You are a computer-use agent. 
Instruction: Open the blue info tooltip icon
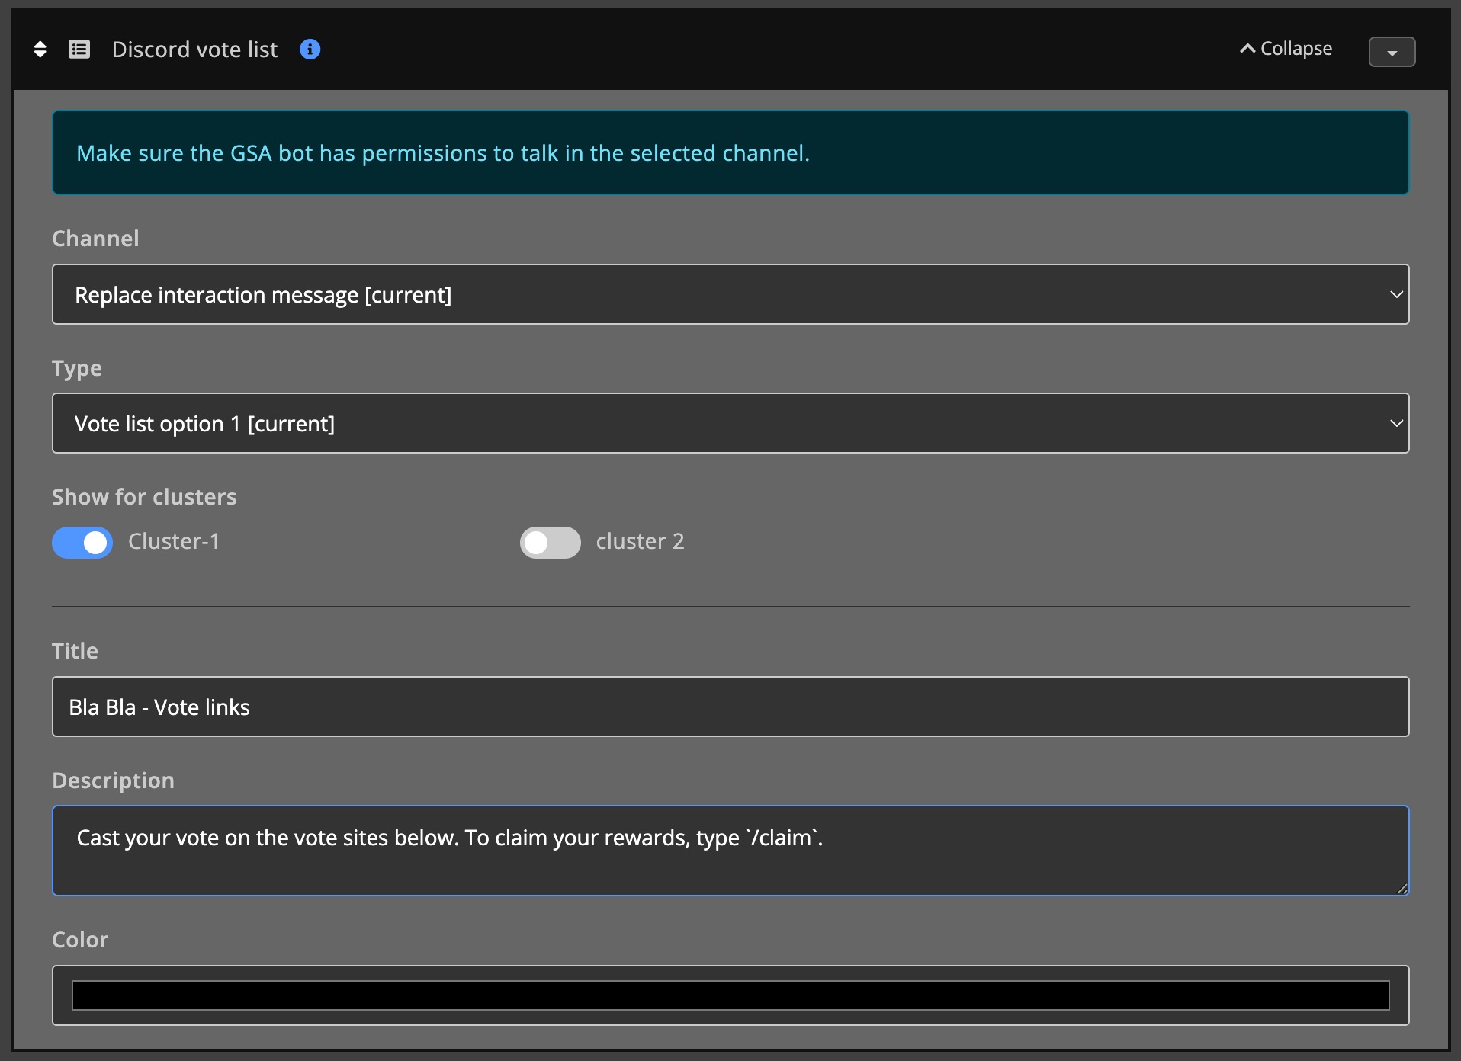point(310,49)
